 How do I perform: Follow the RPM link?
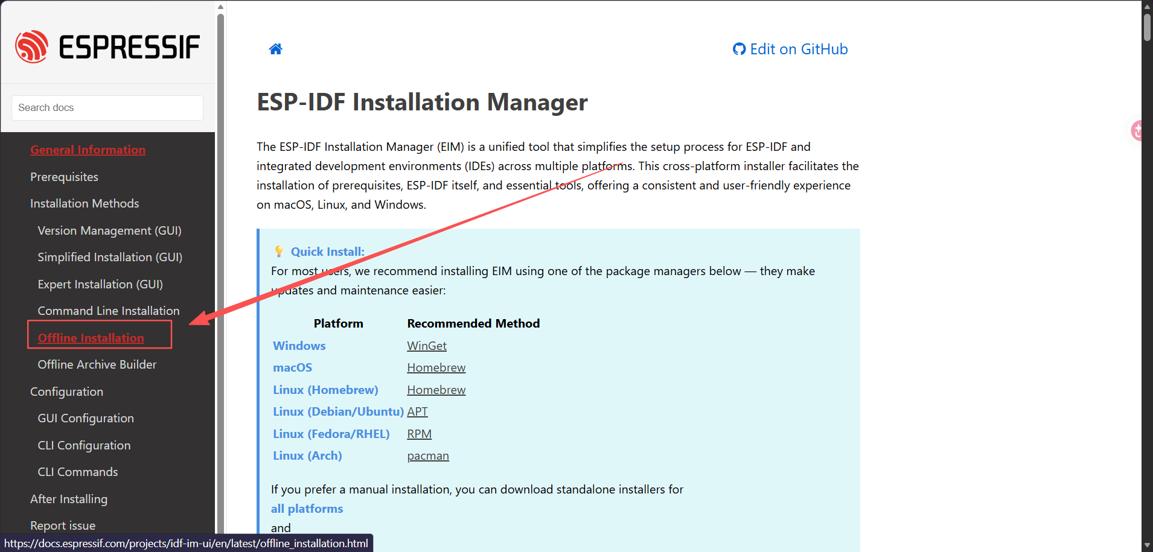(x=419, y=434)
